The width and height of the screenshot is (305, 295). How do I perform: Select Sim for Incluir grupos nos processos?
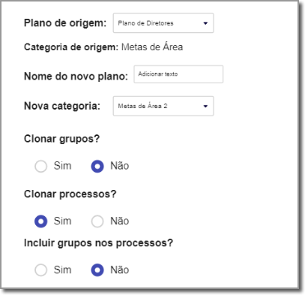click(41, 270)
